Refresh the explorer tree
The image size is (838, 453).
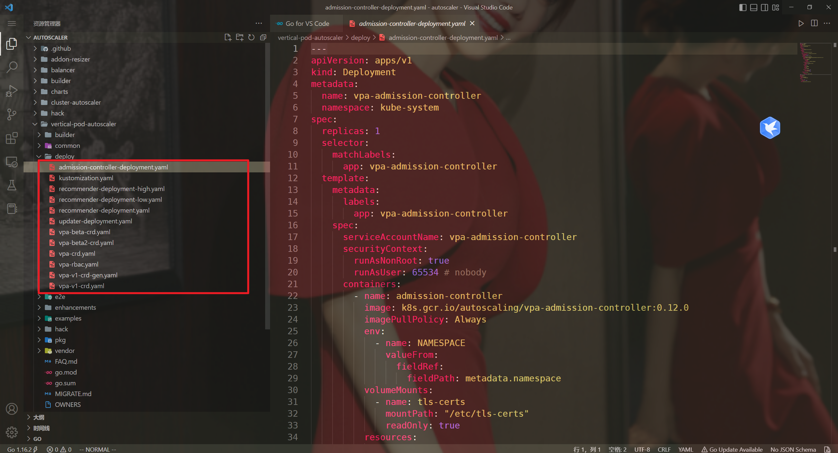point(251,37)
